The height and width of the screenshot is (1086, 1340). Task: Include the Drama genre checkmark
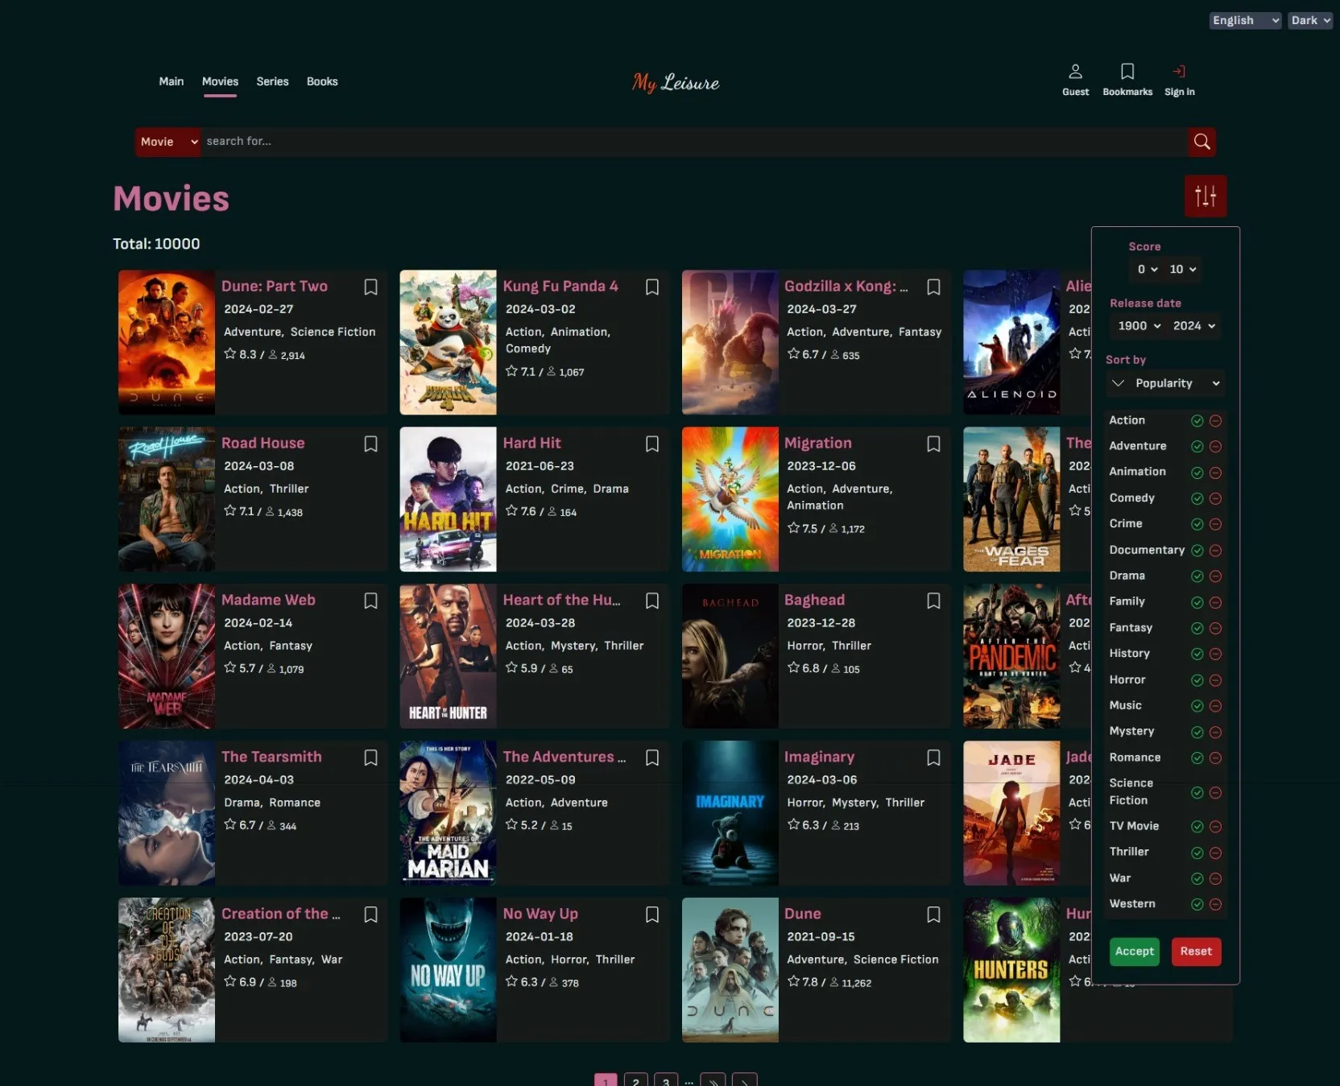[x=1197, y=576]
